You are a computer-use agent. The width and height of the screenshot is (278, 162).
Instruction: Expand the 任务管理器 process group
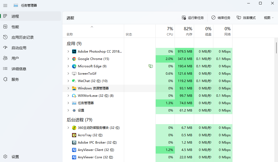click(x=68, y=103)
